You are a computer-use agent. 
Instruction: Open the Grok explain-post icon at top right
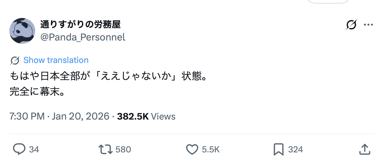(x=351, y=25)
